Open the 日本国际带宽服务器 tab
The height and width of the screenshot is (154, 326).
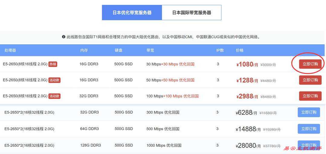pyautogui.click(x=192, y=13)
